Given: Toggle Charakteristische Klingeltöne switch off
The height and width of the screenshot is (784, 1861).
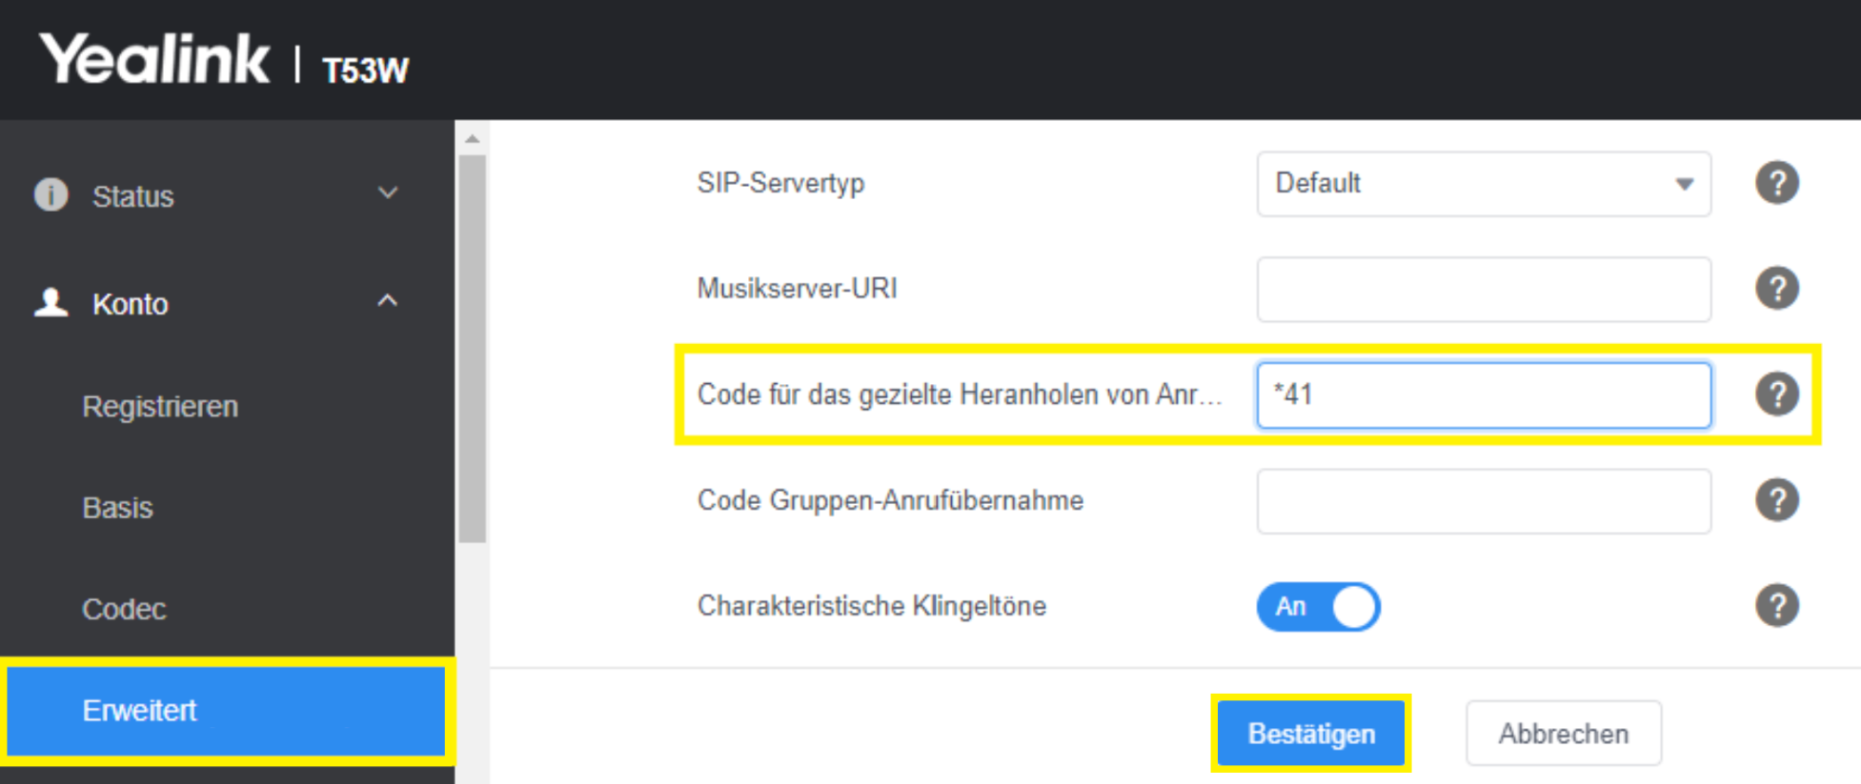Looking at the screenshot, I should 1318,606.
